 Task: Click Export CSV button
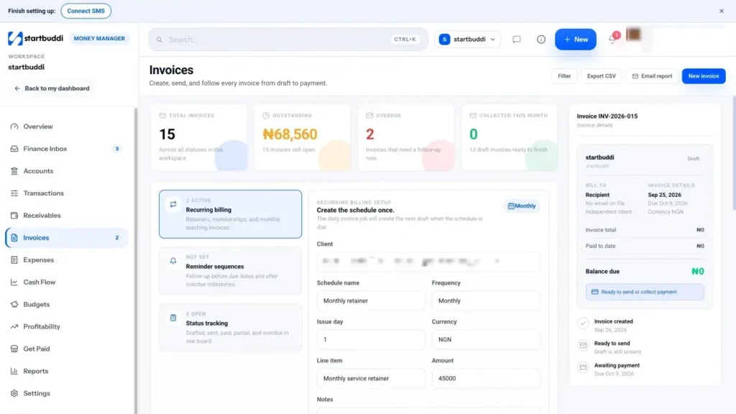[x=602, y=76]
